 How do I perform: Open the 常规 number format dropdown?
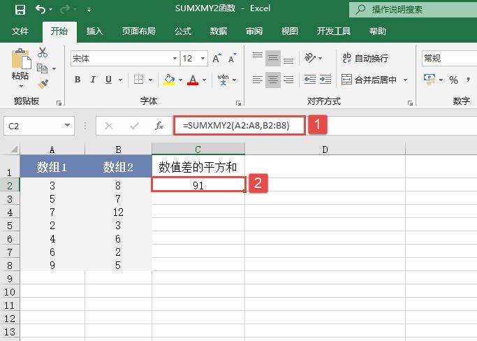[x=449, y=58]
